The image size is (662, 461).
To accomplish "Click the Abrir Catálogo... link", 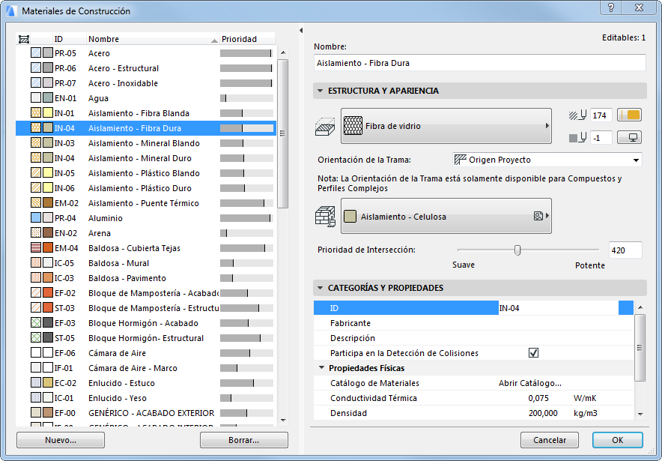I will click(530, 383).
